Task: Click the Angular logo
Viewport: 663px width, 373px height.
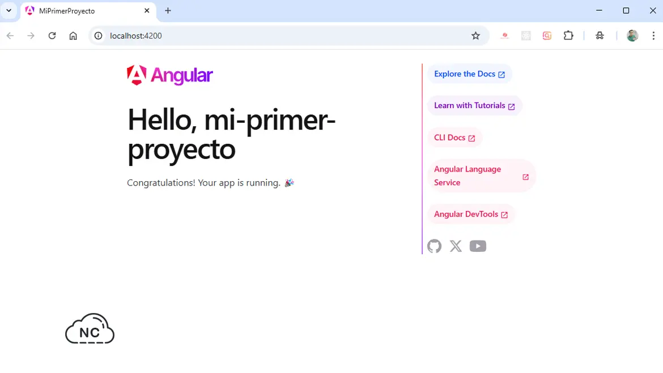Action: [x=169, y=75]
